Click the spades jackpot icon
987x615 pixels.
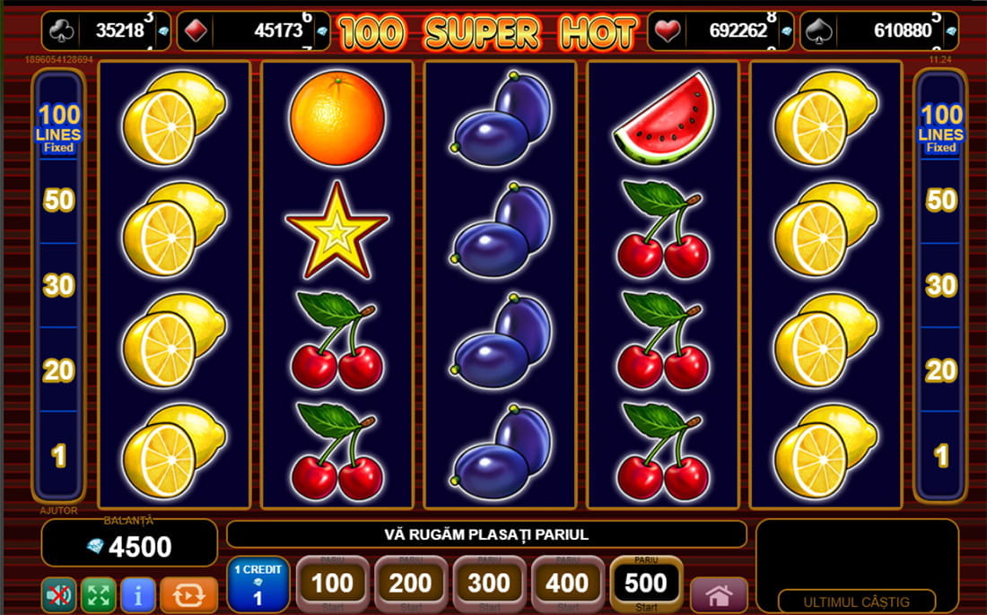coord(820,30)
